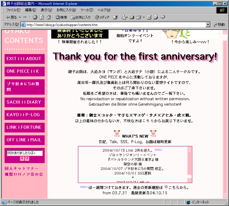Open the ONE PIECE sidebar link
The width and height of the screenshot is (229, 206).
tap(18, 71)
